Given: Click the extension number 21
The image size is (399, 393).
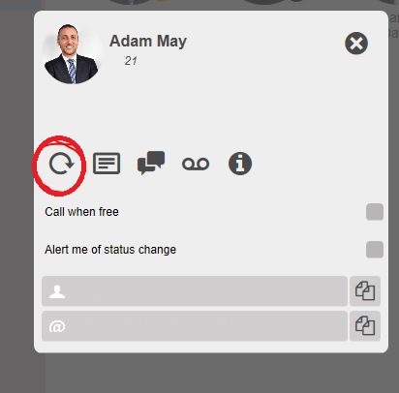Looking at the screenshot, I should (x=131, y=61).
